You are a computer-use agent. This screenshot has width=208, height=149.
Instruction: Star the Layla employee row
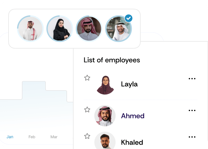[87, 78]
